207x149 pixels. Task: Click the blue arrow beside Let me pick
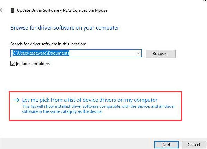[x=16, y=100]
